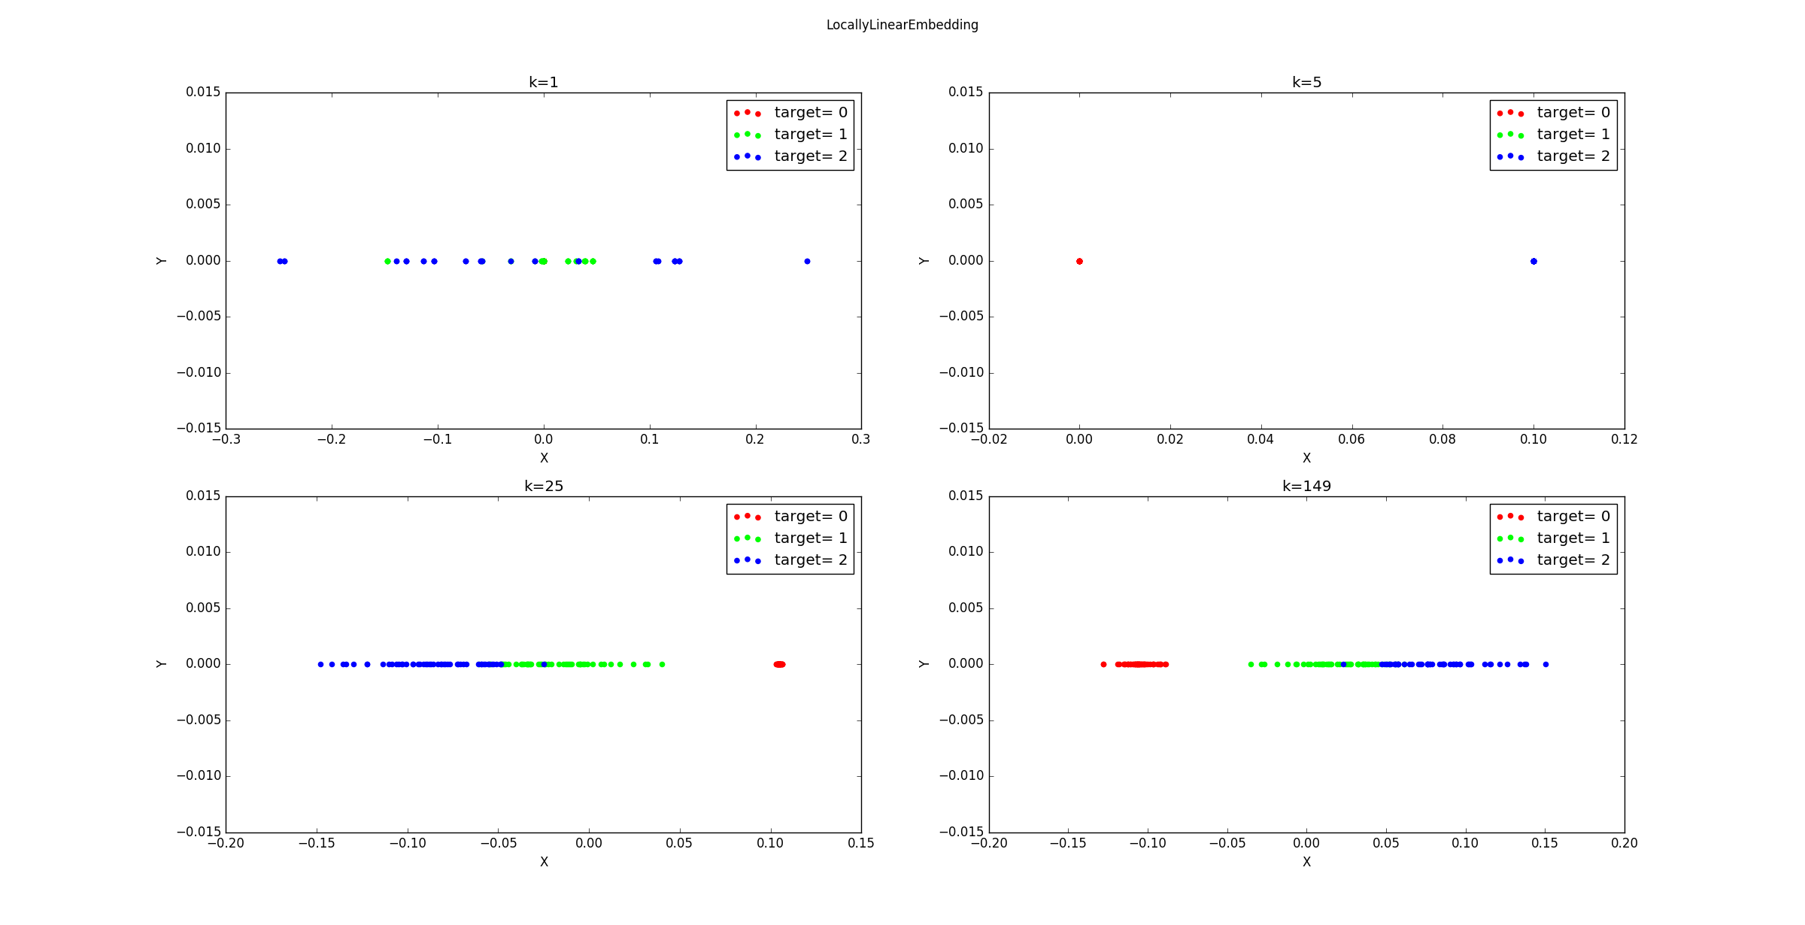The image size is (1805, 925).
Task: Click the LocallyLinearEmbedding figure title
Action: pos(902,25)
